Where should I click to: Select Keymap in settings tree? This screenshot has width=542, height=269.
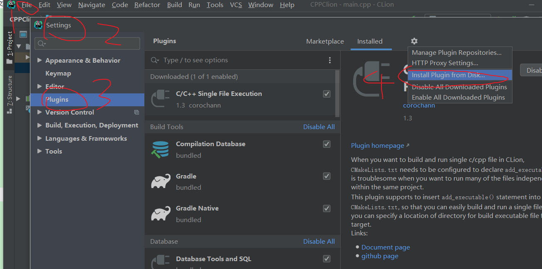(x=58, y=73)
